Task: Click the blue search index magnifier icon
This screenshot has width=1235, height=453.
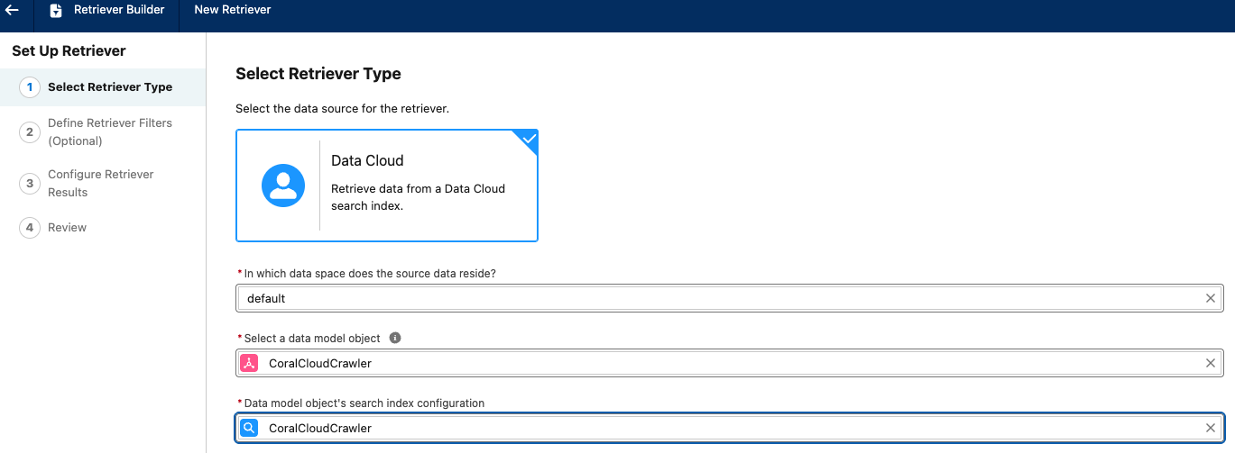Action: point(249,428)
